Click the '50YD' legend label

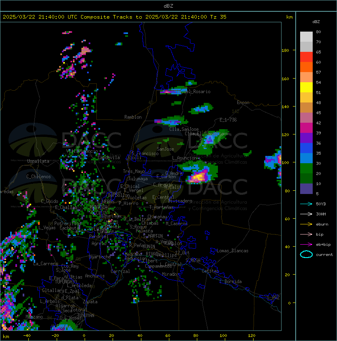(321, 204)
